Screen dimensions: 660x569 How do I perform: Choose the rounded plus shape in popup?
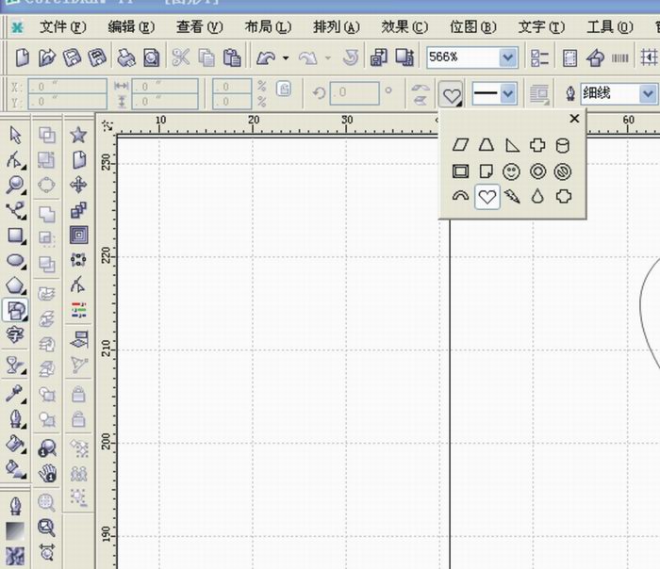point(564,196)
